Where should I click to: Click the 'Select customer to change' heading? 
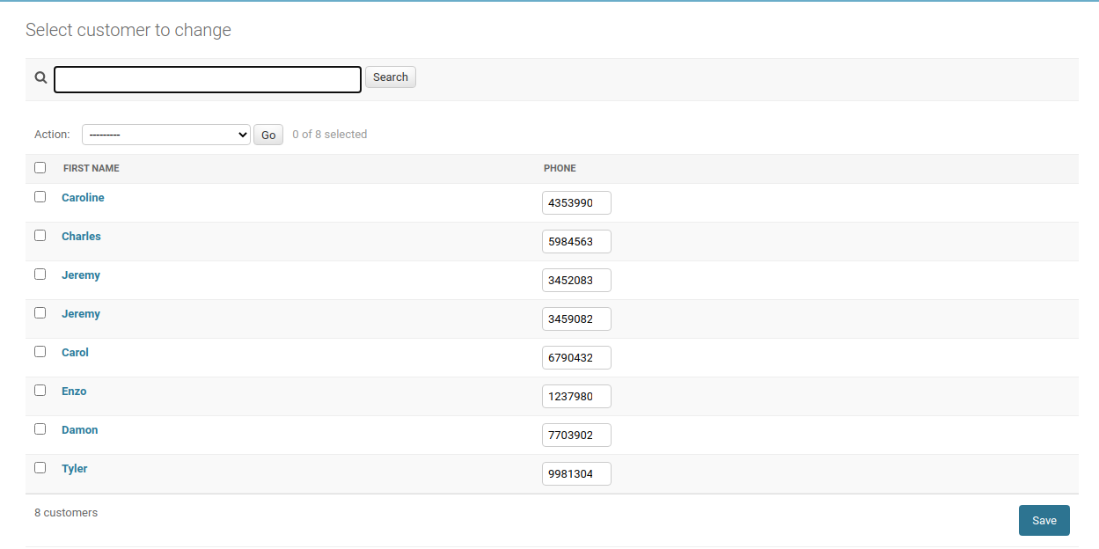click(128, 30)
